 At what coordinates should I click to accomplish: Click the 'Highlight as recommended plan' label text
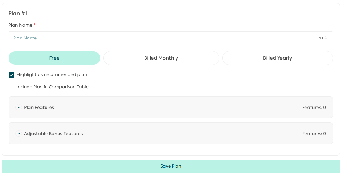[x=52, y=75]
